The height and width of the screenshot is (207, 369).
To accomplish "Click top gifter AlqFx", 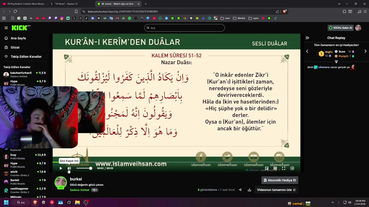I will pyautogui.click(x=329, y=52).
